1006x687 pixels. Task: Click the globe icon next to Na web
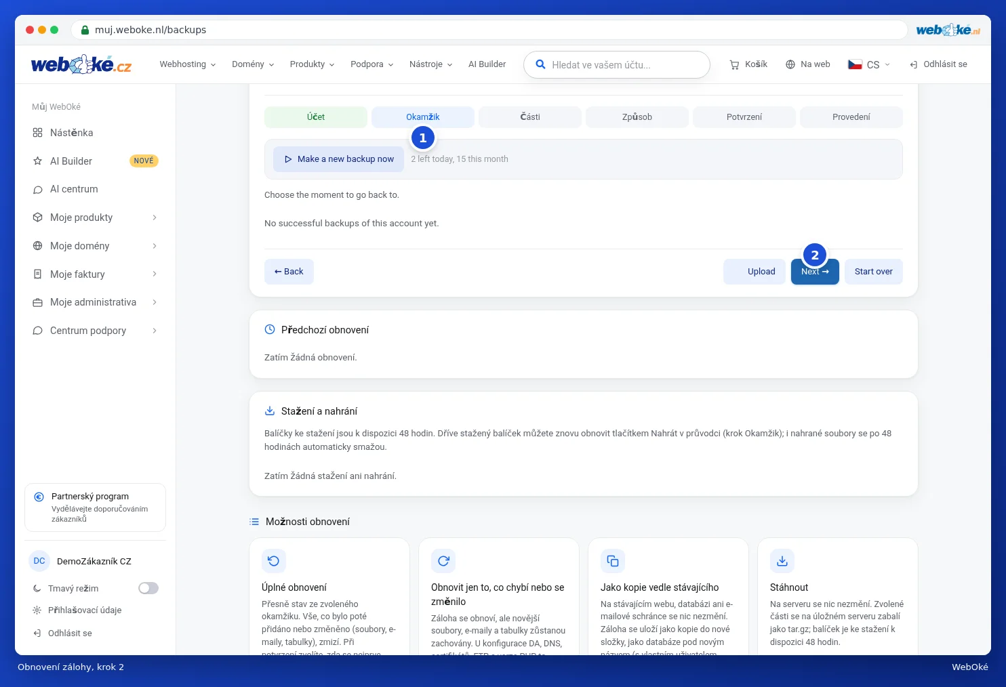click(x=790, y=64)
